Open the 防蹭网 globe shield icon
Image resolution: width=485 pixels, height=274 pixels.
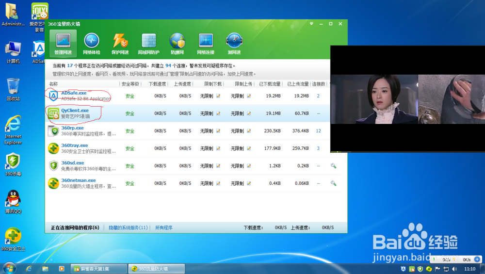pyautogui.click(x=177, y=43)
